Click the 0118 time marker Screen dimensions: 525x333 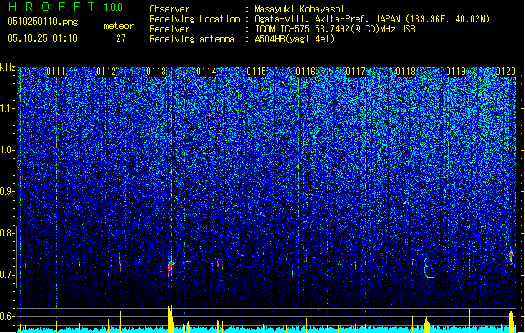pos(406,72)
